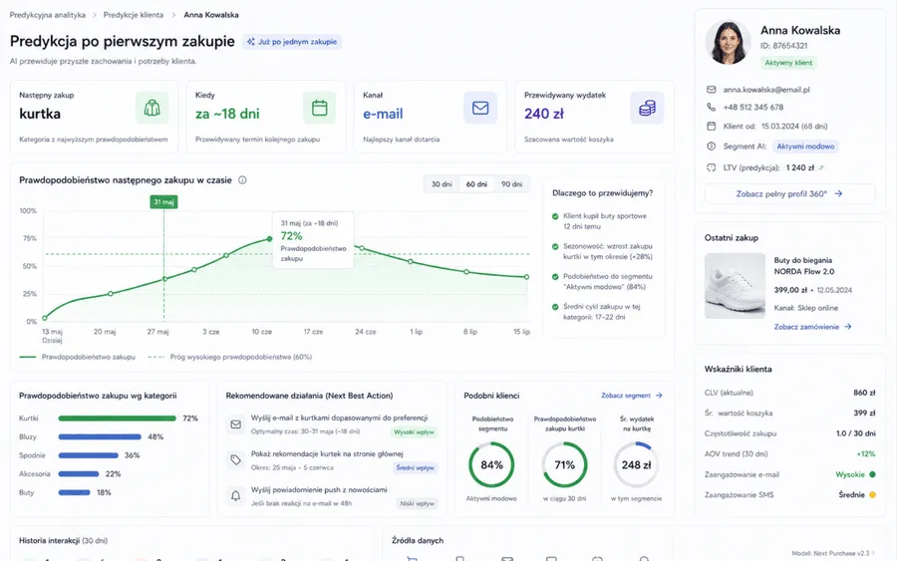
Task: Select the 30 dni range option
Action: [442, 184]
